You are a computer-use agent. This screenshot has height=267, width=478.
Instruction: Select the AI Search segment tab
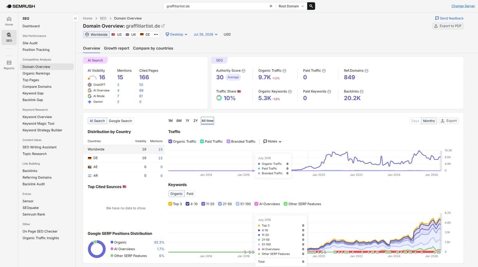pos(97,121)
